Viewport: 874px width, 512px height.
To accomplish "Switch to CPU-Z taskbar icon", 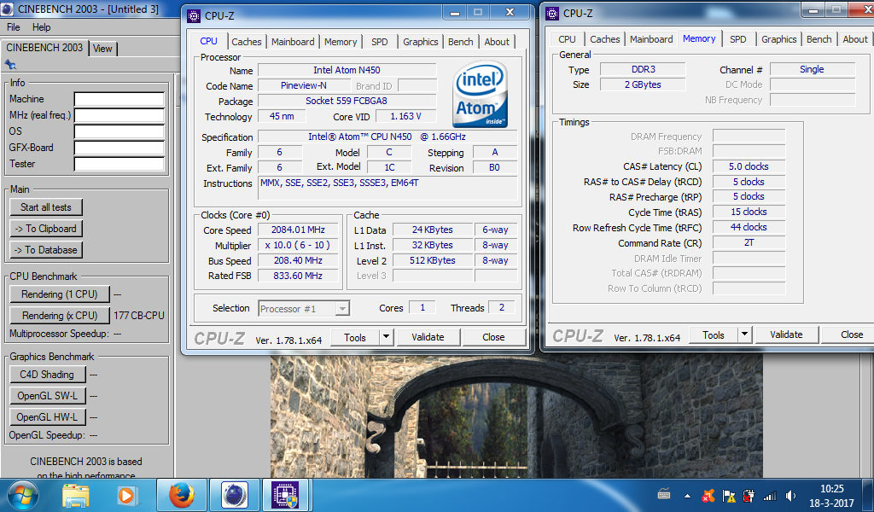I will (285, 495).
